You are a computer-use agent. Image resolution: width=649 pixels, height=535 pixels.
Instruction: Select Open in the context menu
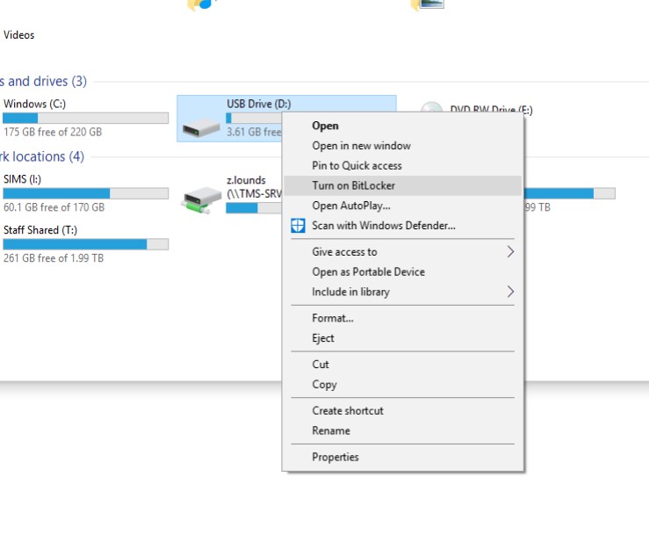tap(402, 126)
